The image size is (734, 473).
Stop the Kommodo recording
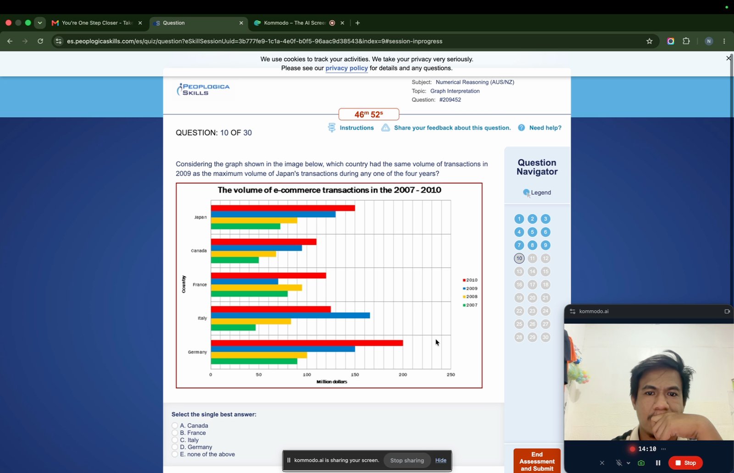click(685, 463)
